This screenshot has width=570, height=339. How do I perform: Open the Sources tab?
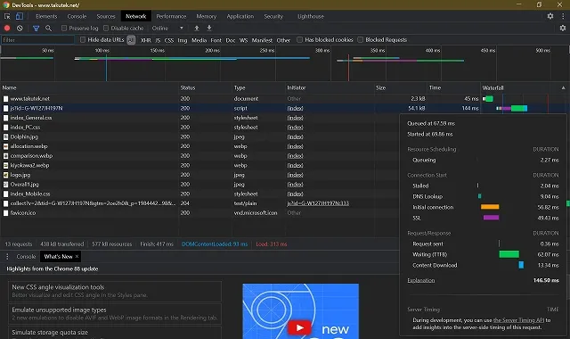tap(106, 16)
